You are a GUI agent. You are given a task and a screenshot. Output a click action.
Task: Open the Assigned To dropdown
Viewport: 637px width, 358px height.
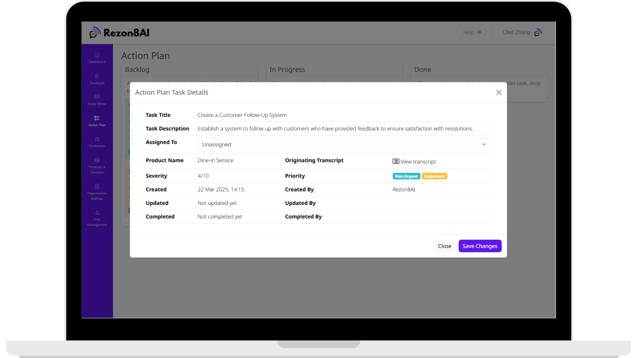(x=344, y=144)
